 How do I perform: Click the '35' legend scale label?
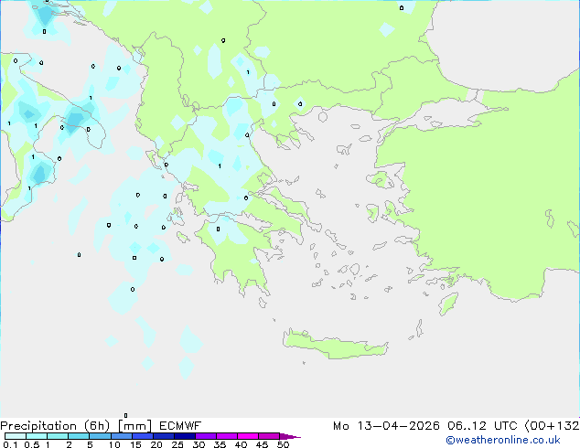(x=220, y=444)
